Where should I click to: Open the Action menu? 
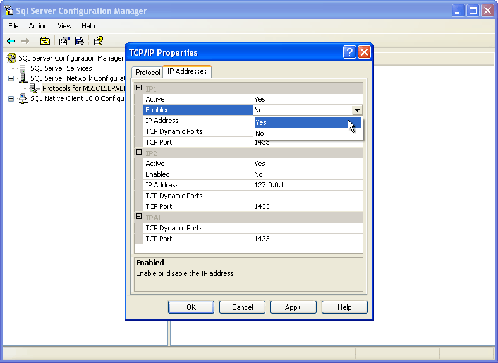38,26
